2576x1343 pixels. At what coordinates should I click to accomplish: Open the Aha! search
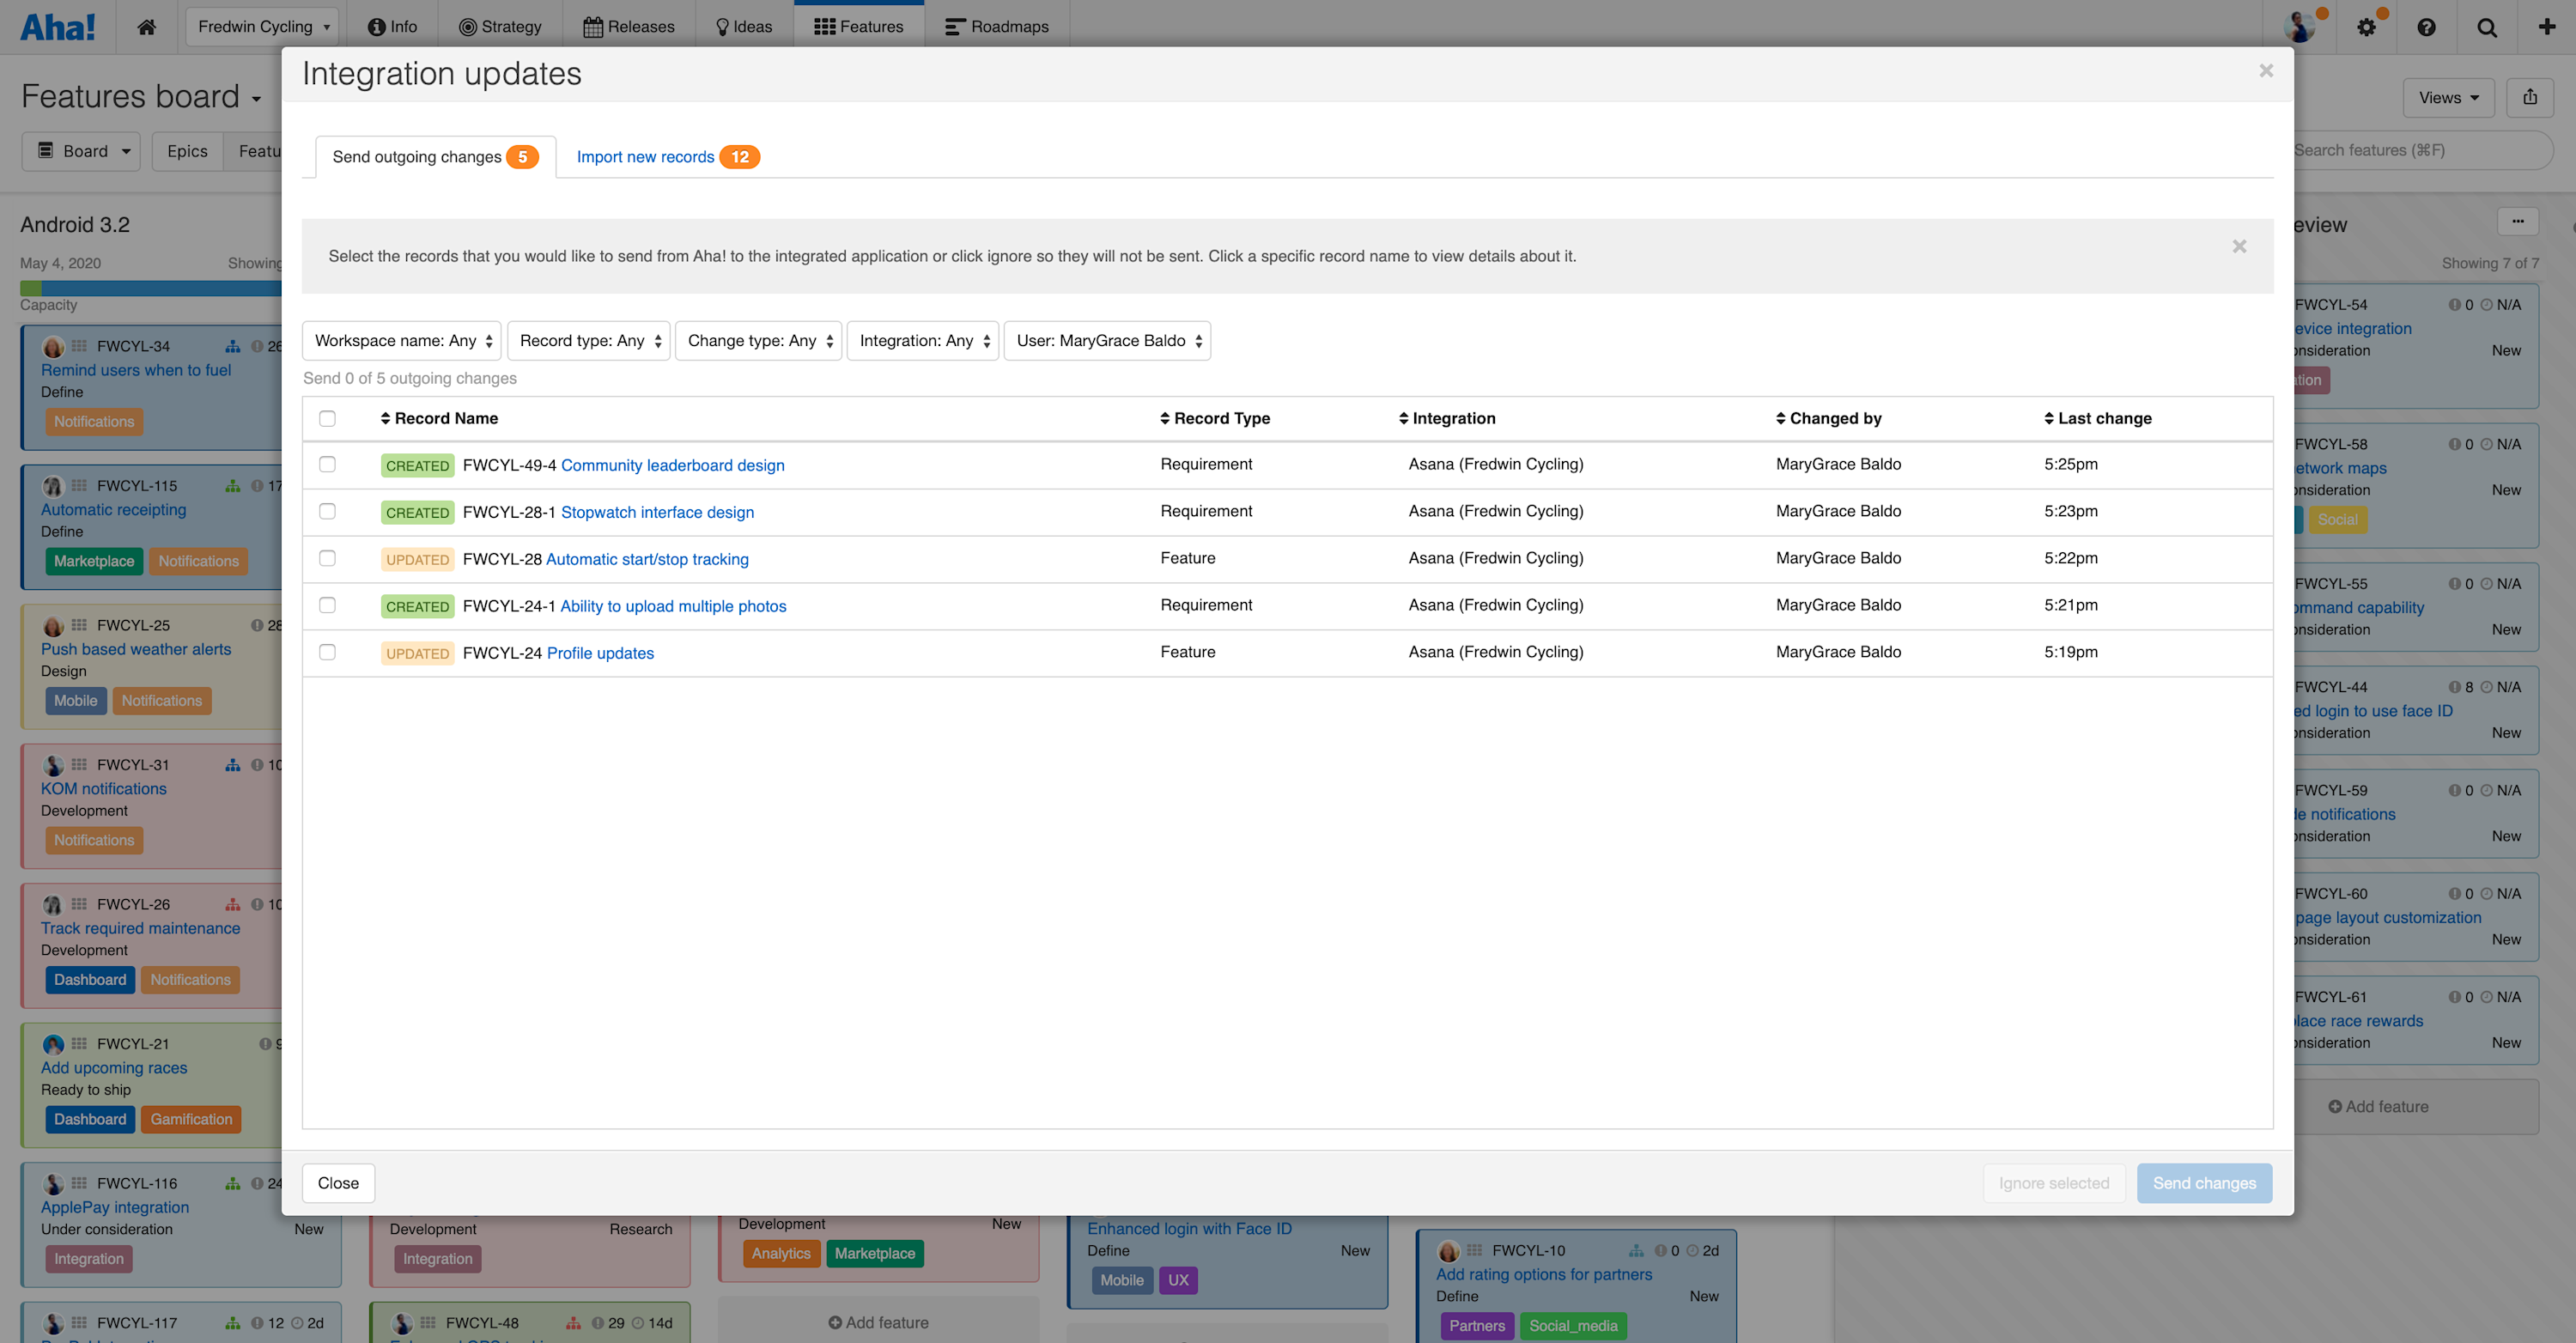coord(2487,27)
